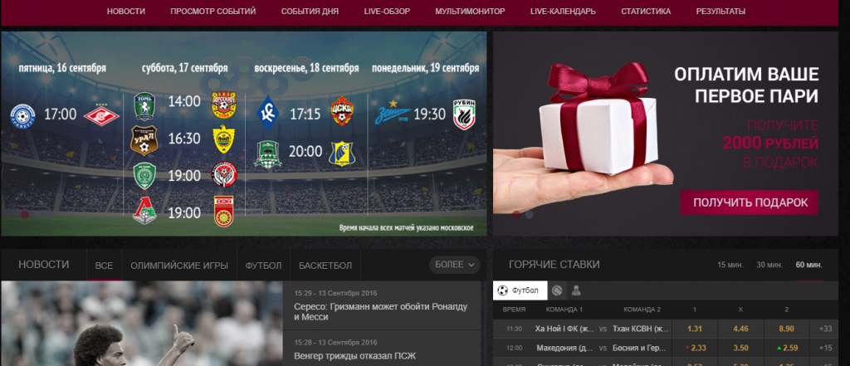Click the Rubin team logo
The image size is (850, 366).
(464, 115)
